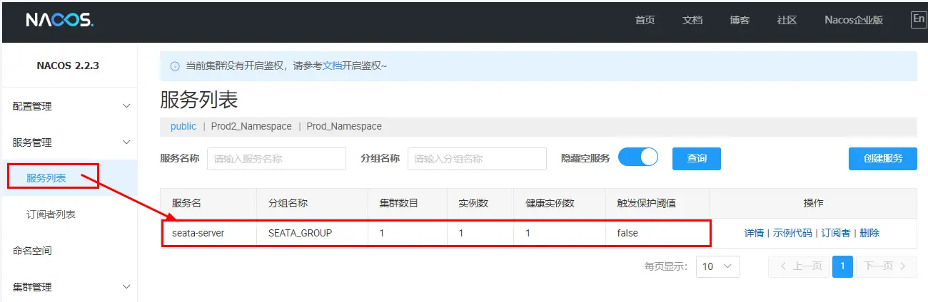
Task: Switch language with the En button
Action: coord(919,20)
